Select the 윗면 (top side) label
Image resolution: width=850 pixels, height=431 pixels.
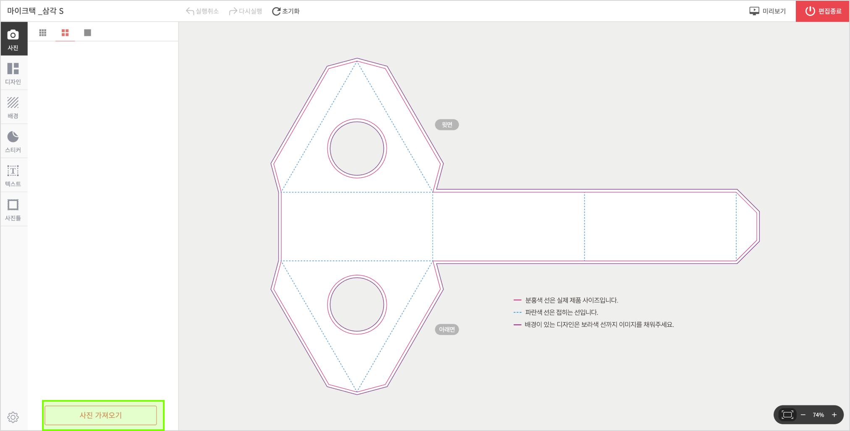pyautogui.click(x=447, y=125)
